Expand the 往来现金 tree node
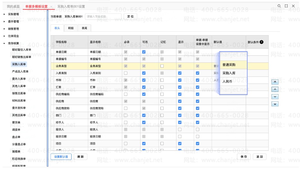300x169 pixels. point(4,36)
